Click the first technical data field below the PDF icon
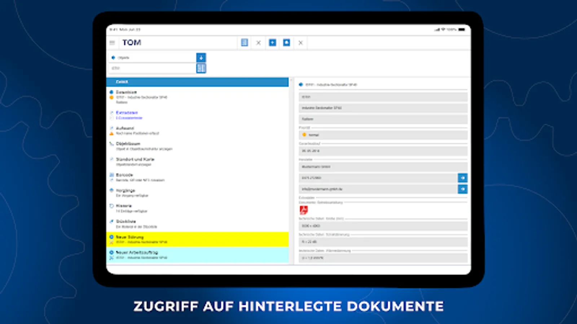 pyautogui.click(x=383, y=226)
